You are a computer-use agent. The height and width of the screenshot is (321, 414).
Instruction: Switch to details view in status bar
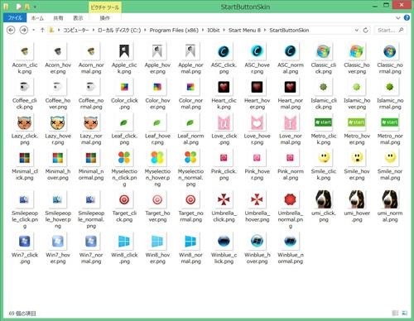tap(395, 313)
